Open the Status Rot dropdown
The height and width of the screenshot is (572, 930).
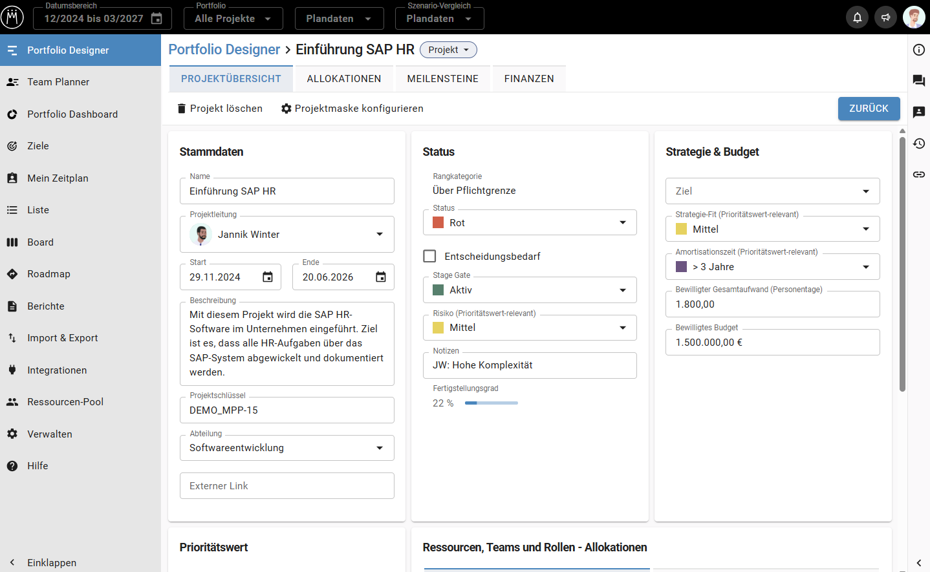tap(530, 223)
